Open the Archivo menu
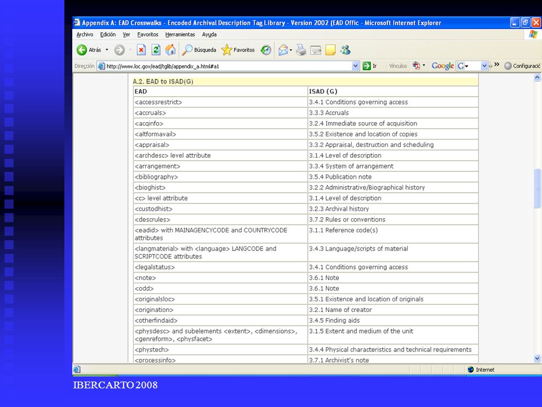This screenshot has width=542, height=407. pyautogui.click(x=85, y=34)
